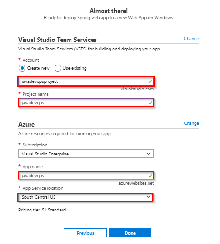This screenshot has width=220, height=244.
Task: Click the App name input field
Action: click(86, 176)
